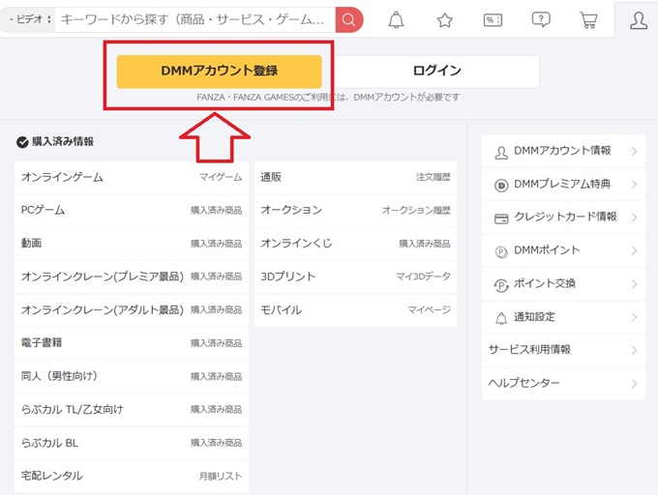The image size is (658, 495).
Task: Click checkmark icon beside 購入済み情報
Action: click(x=22, y=142)
